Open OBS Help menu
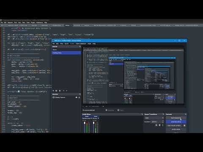The image size is (203, 152). pos(94,43)
